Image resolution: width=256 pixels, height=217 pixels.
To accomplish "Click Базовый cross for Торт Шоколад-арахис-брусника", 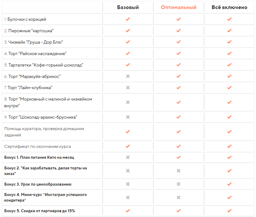I will (128, 117).
